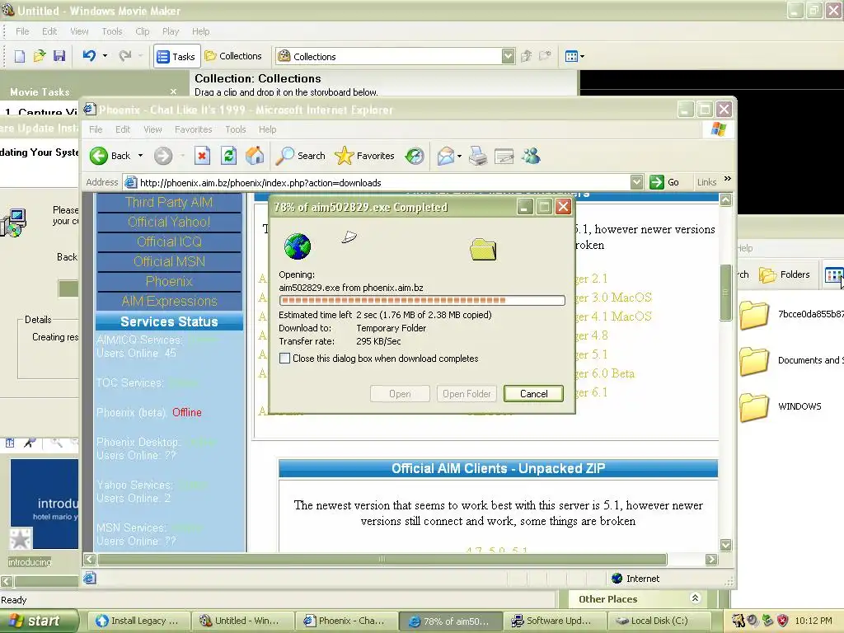Open the AIM Expressions sidebar link
This screenshot has height=633, width=844.
click(x=169, y=301)
